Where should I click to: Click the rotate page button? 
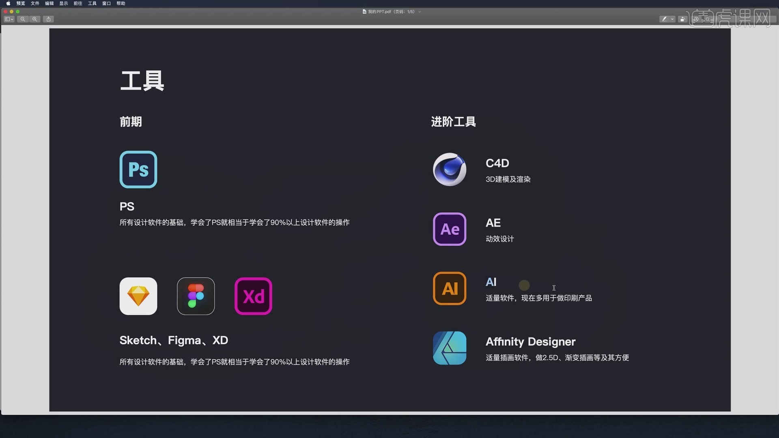point(682,19)
